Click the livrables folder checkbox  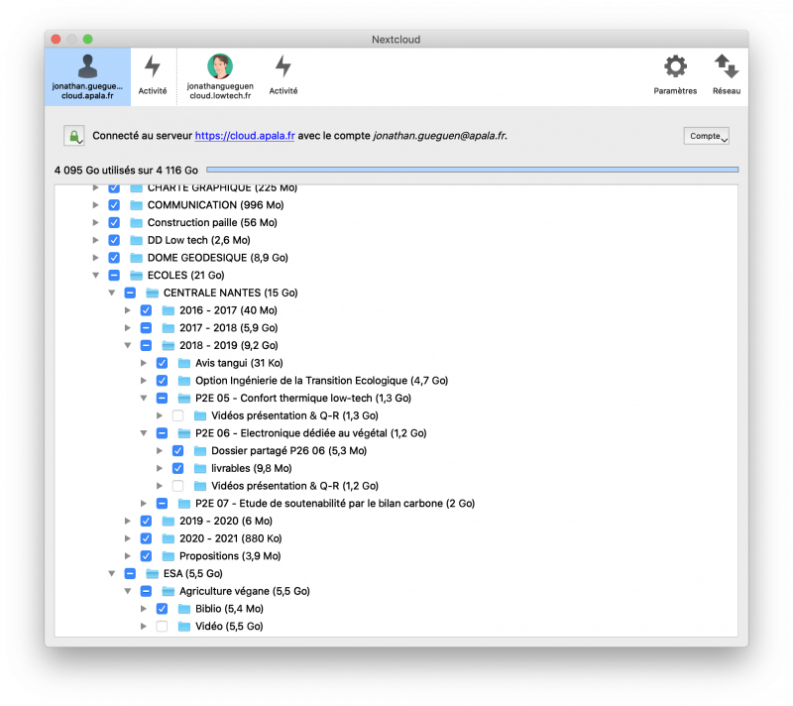(x=177, y=468)
